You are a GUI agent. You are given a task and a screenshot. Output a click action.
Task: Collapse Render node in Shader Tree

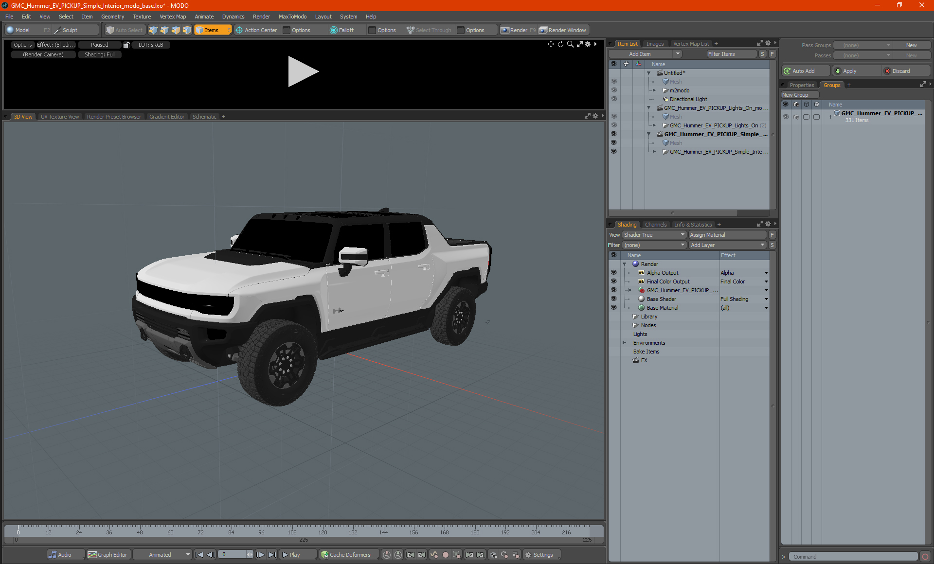point(625,264)
